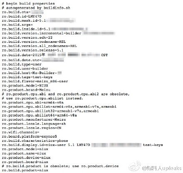Viewport: 183px width, 173px height.
Task: Click the ro.product.brand=Meizu line
Action: (x=26, y=90)
